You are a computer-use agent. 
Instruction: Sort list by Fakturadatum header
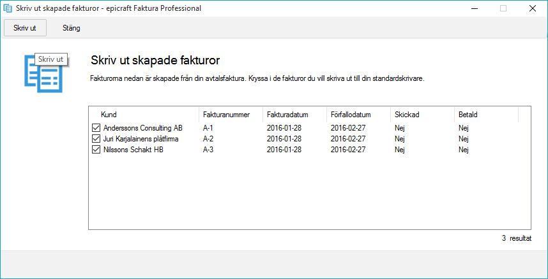(x=294, y=115)
